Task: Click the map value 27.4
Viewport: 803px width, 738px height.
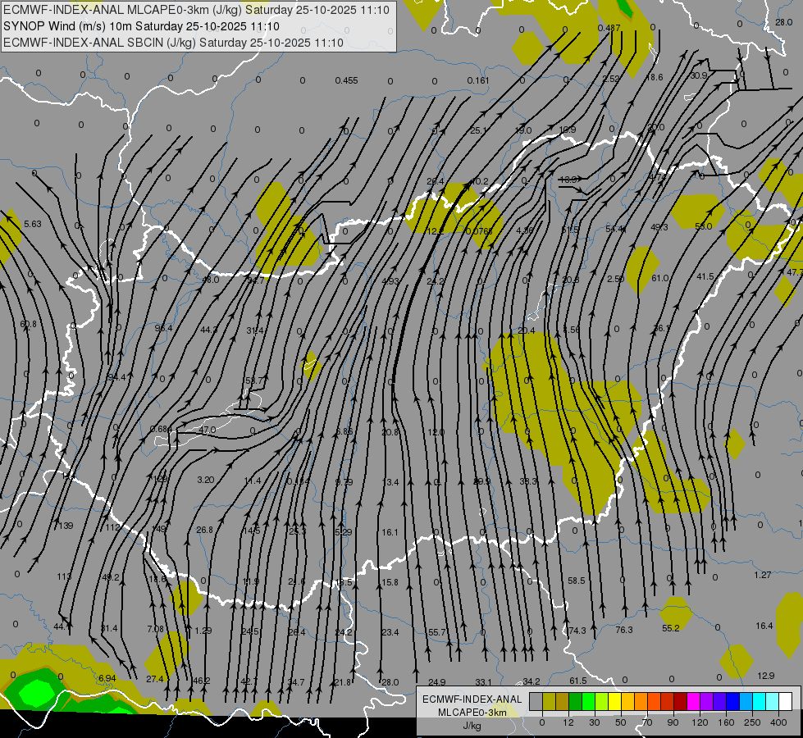Action: tap(155, 679)
